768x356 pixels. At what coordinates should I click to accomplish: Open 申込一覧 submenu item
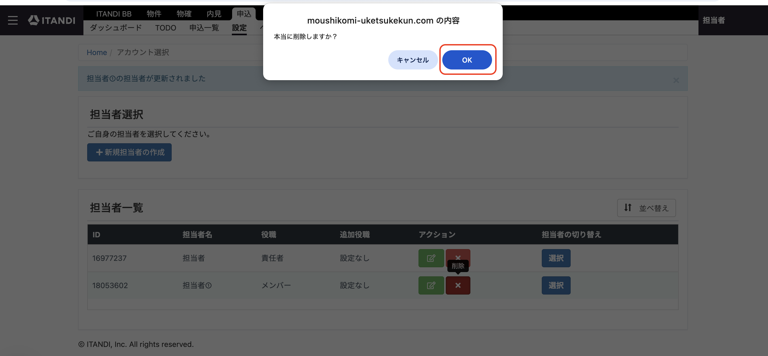pos(204,28)
